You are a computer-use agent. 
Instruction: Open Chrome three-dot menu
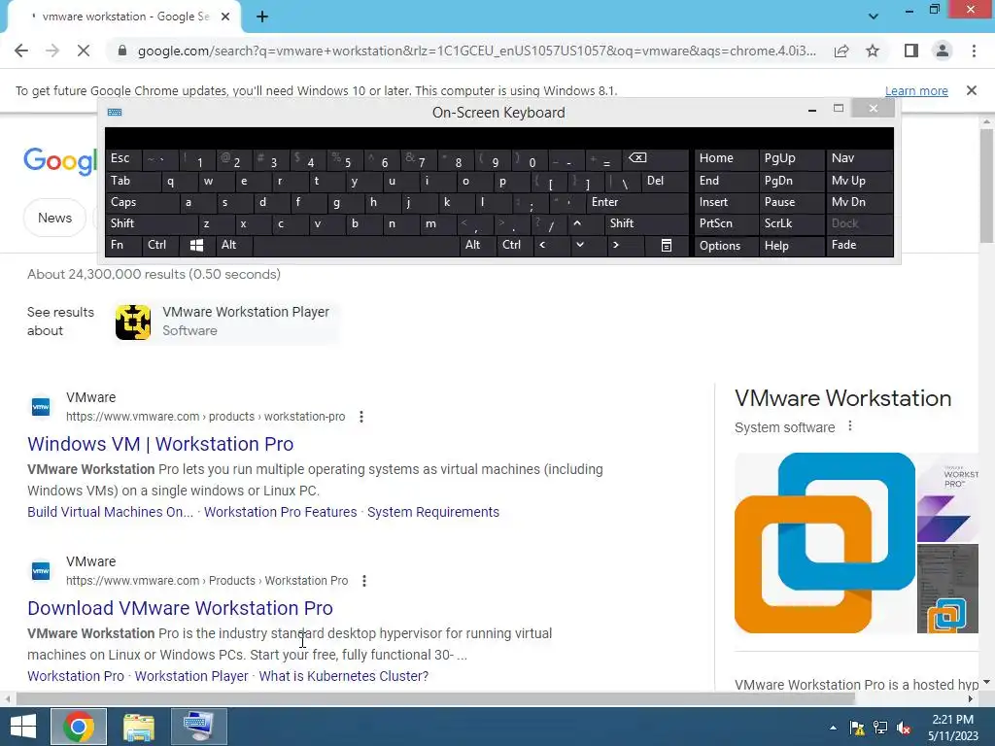click(974, 51)
